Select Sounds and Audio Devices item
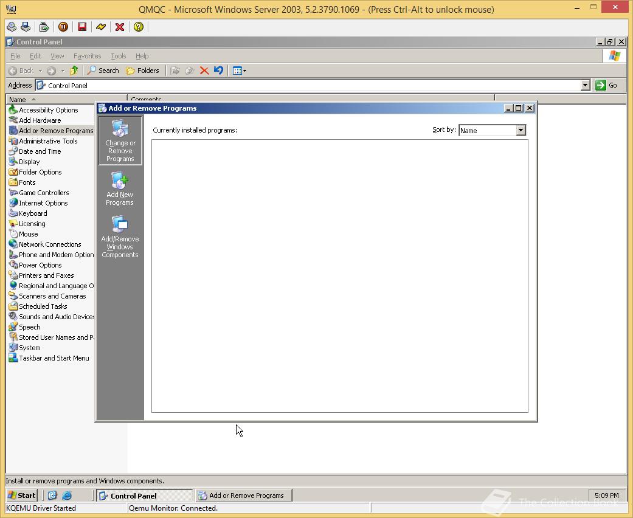The image size is (633, 518). pos(52,317)
